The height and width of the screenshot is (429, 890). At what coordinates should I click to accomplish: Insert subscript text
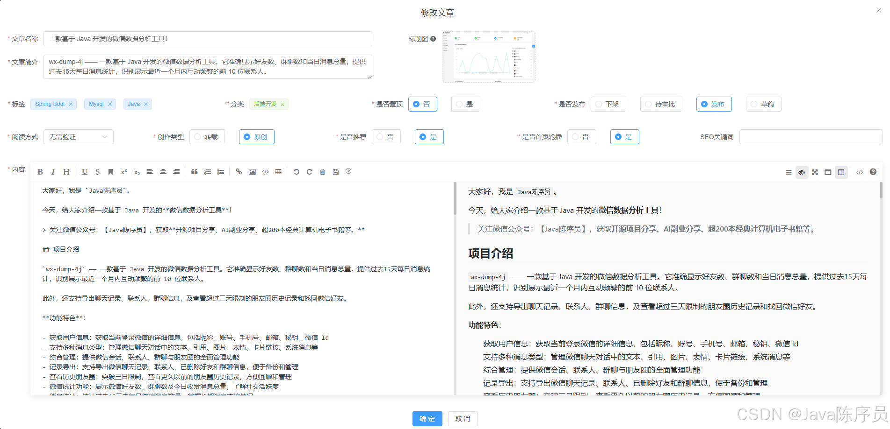[x=137, y=172]
